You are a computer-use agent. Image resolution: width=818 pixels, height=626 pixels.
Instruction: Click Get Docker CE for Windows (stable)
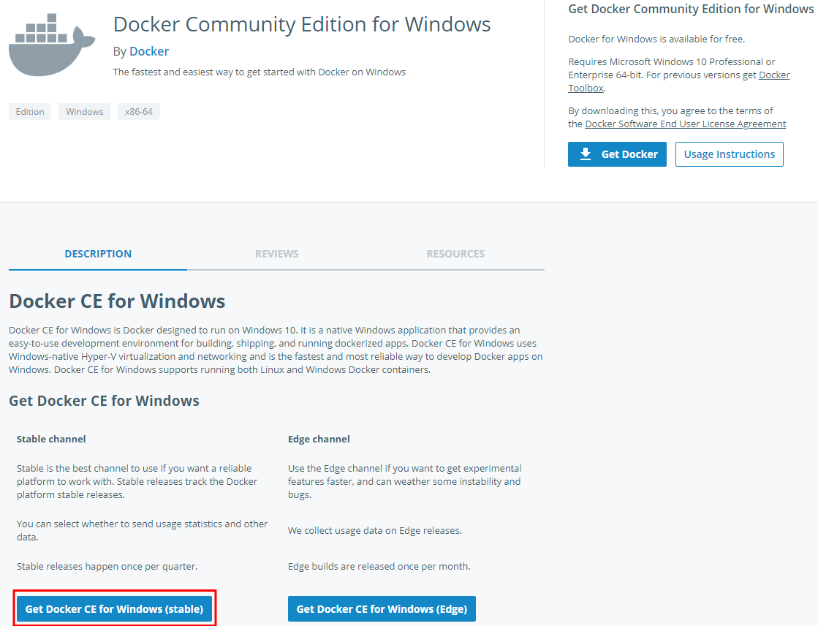(114, 608)
